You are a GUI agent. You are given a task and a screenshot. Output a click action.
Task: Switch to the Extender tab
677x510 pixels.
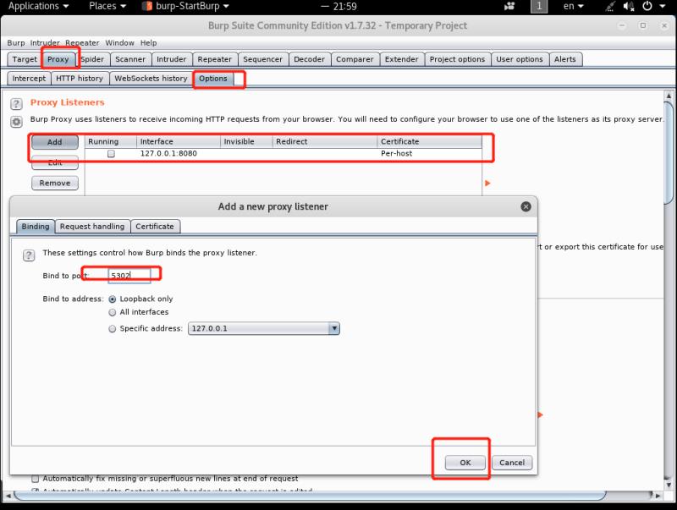click(401, 59)
